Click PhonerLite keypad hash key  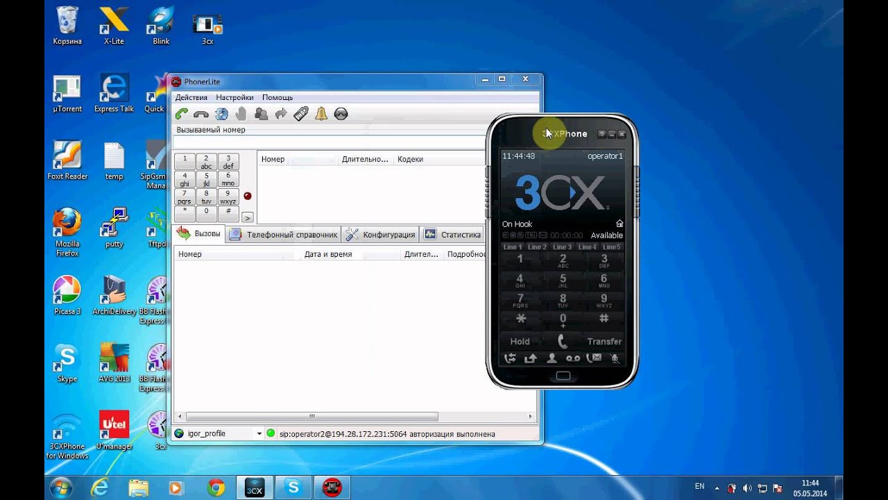coord(228,214)
